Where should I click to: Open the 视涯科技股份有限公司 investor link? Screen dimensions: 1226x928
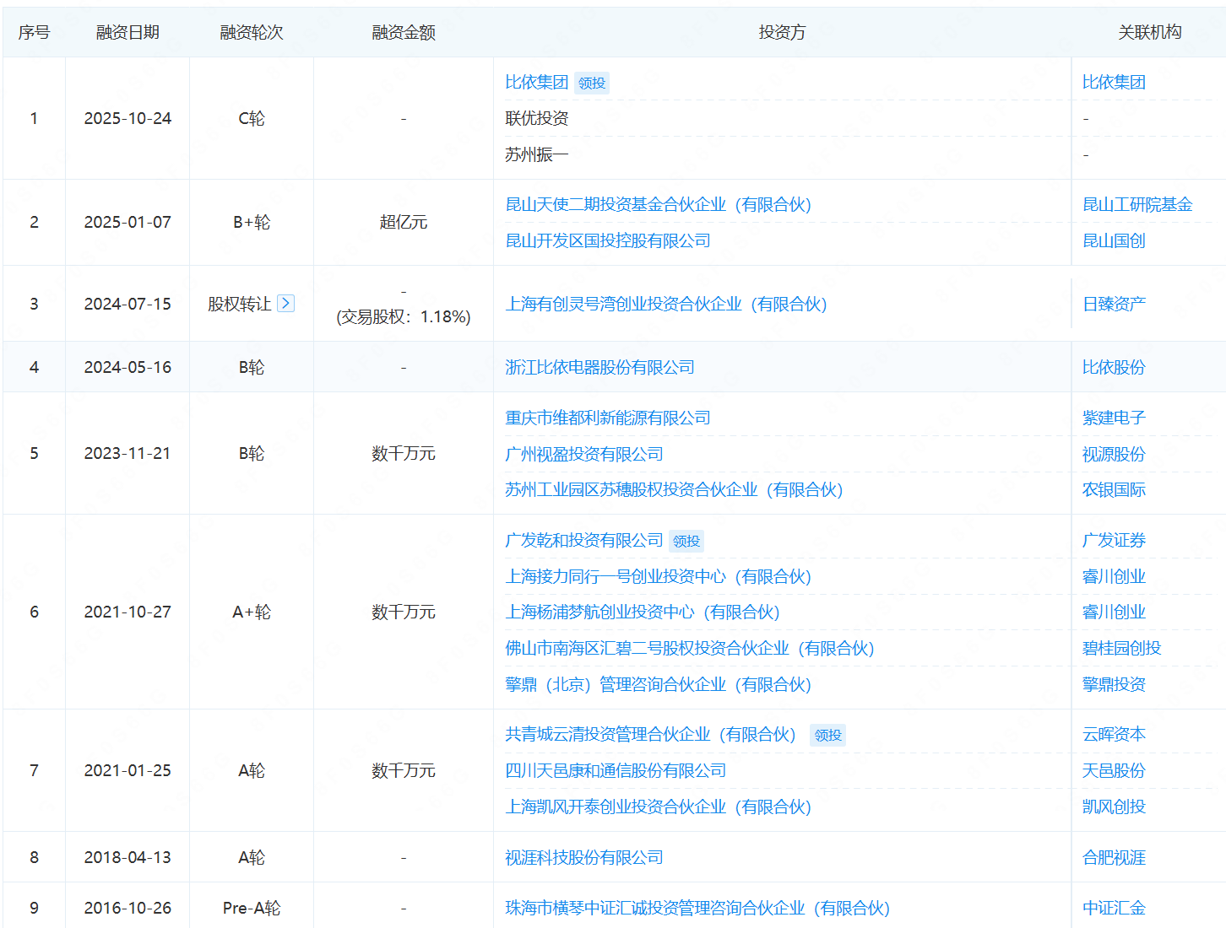pos(583,858)
